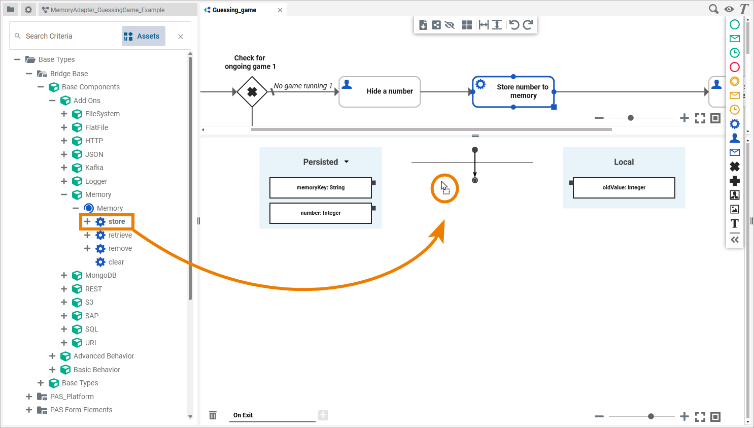Image resolution: width=754 pixels, height=428 pixels.
Task: Click the undo arrow in the diagram toolbar
Action: (x=514, y=25)
